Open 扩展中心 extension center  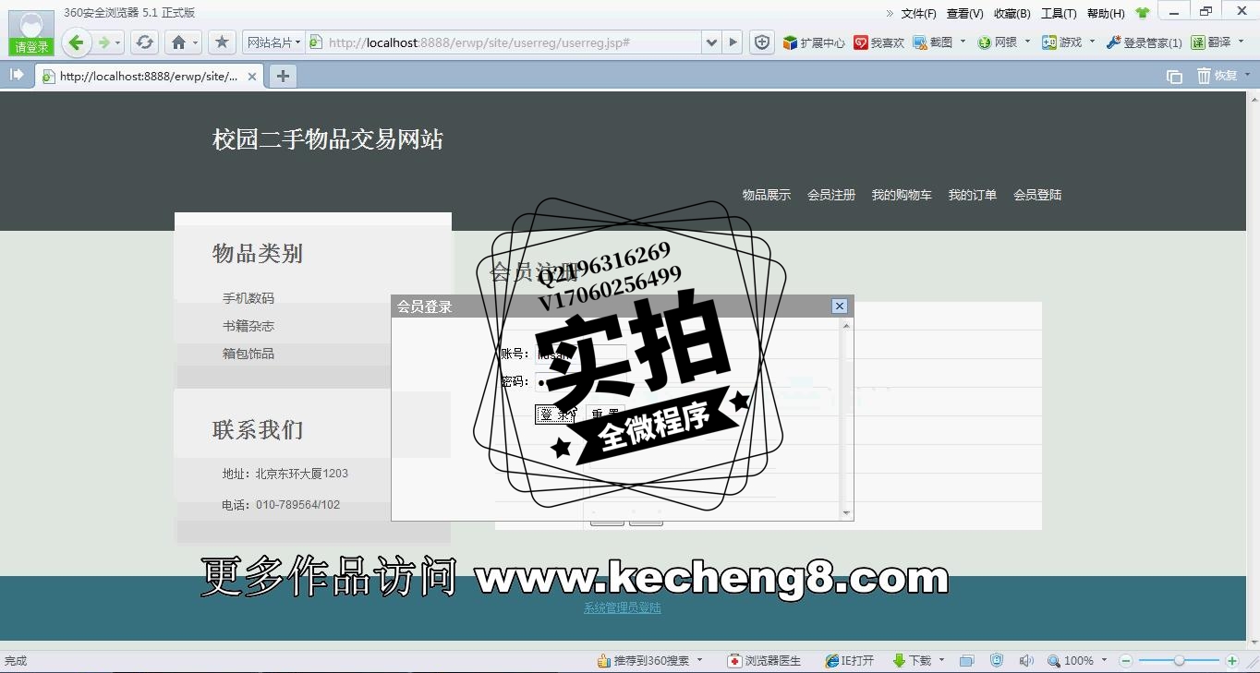(814, 42)
